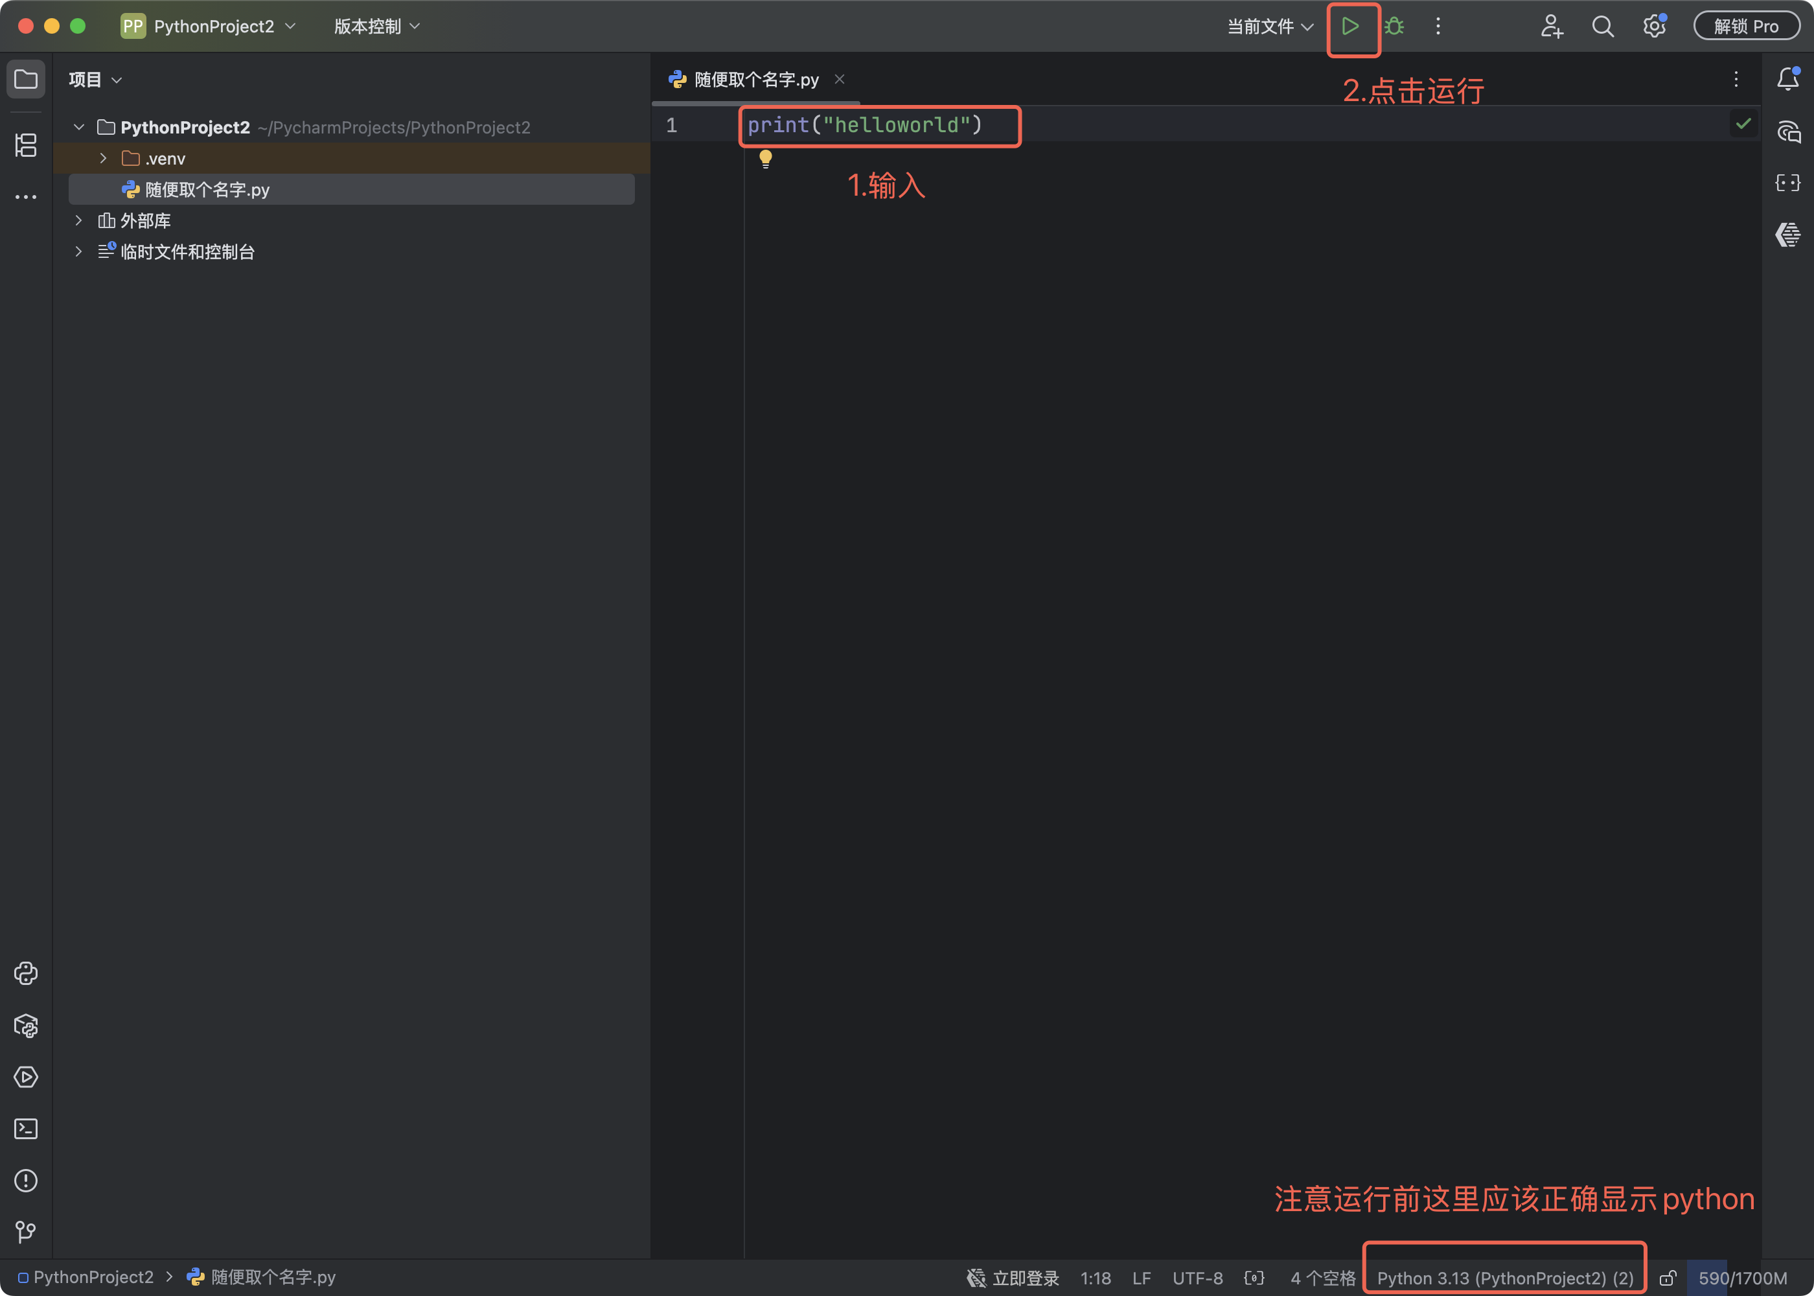The image size is (1814, 1296).
Task: Expand the 外部库 node
Action: click(78, 220)
